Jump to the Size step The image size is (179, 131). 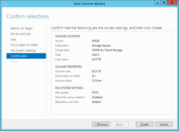click(13, 39)
